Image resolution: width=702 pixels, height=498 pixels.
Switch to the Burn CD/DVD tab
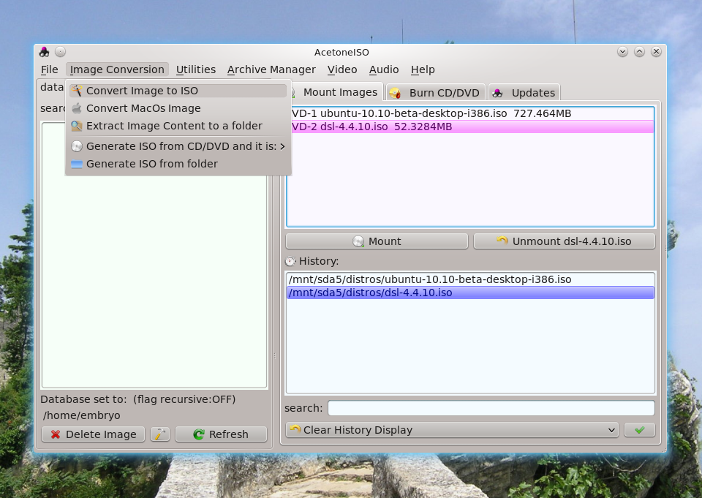coord(436,93)
